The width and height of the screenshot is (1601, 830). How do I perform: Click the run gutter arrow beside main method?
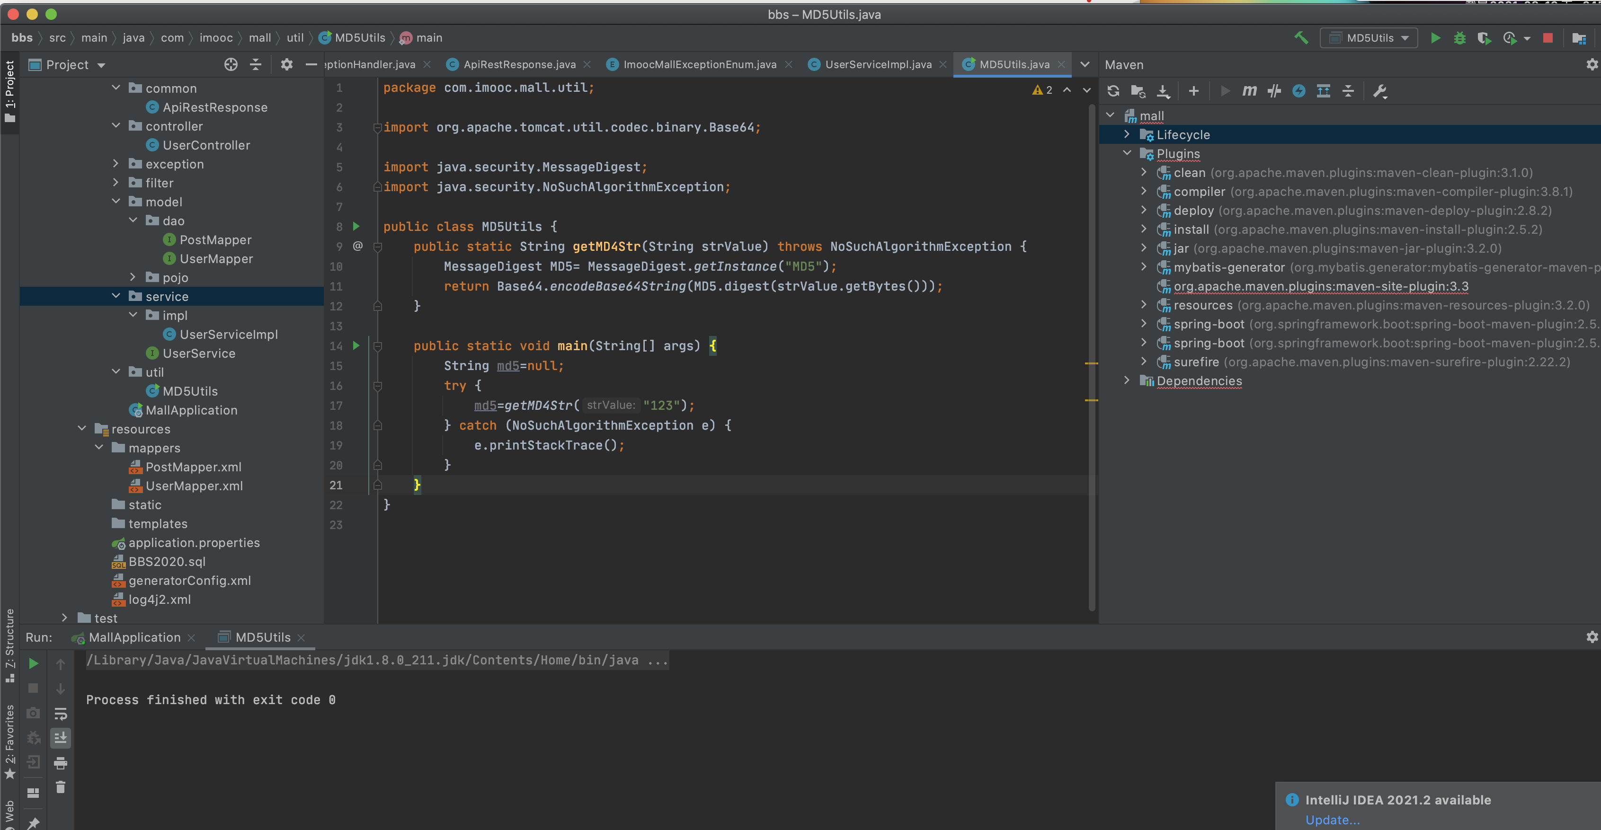pos(356,345)
